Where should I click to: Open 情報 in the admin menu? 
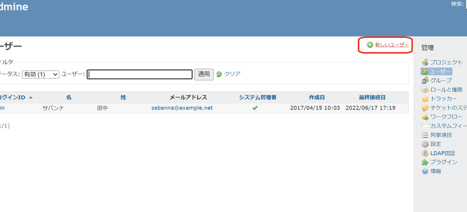pos(435,172)
